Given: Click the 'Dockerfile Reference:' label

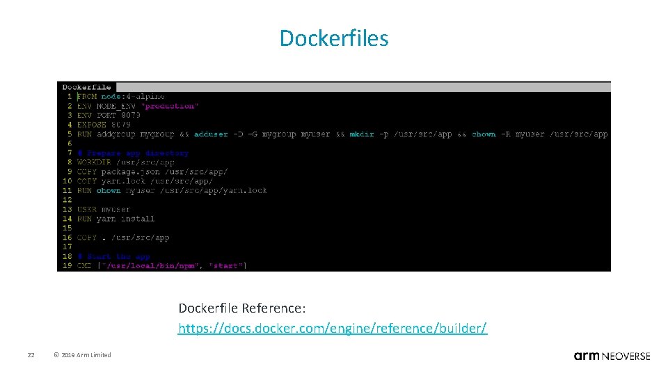Looking at the screenshot, I should (242, 308).
